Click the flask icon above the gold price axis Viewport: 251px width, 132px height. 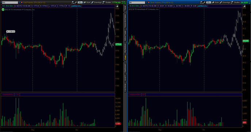coord(117,6)
